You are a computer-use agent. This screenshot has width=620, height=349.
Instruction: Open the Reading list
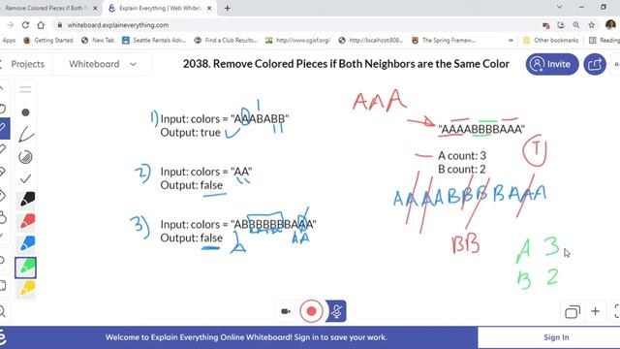tap(604, 41)
